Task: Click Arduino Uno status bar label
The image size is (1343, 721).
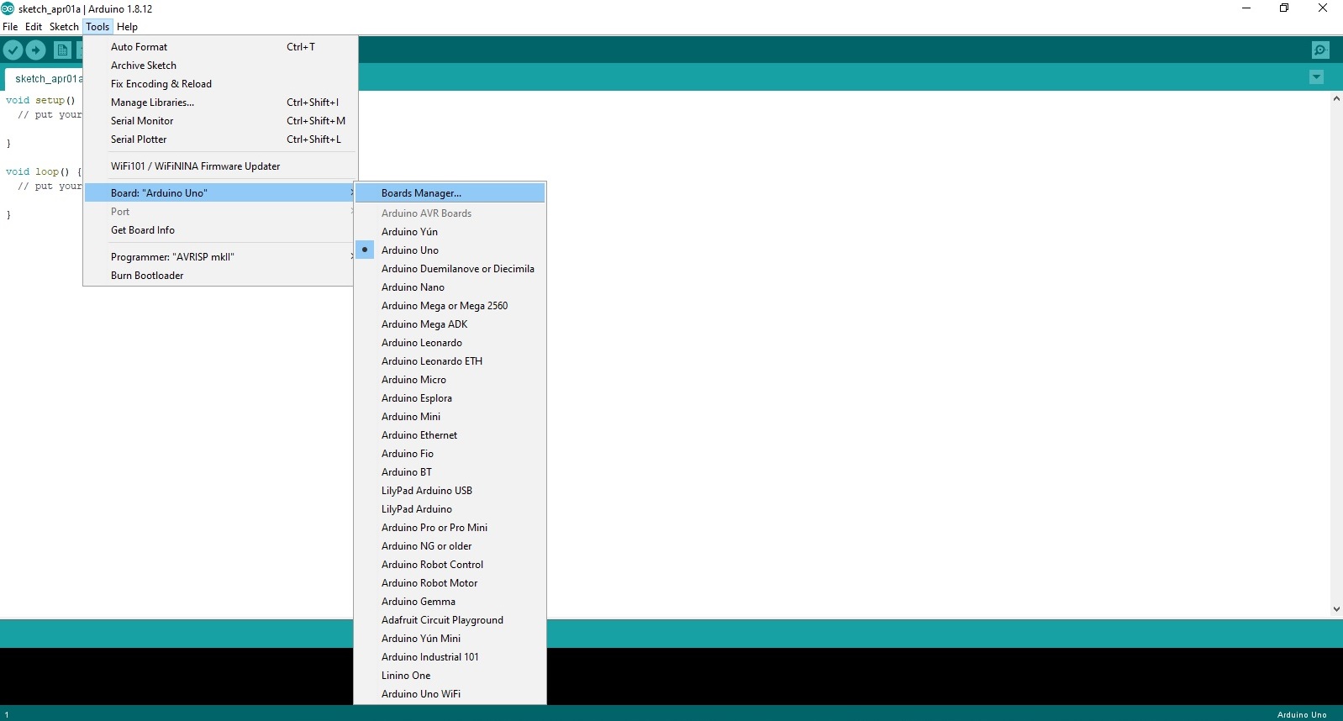Action: [1302, 715]
